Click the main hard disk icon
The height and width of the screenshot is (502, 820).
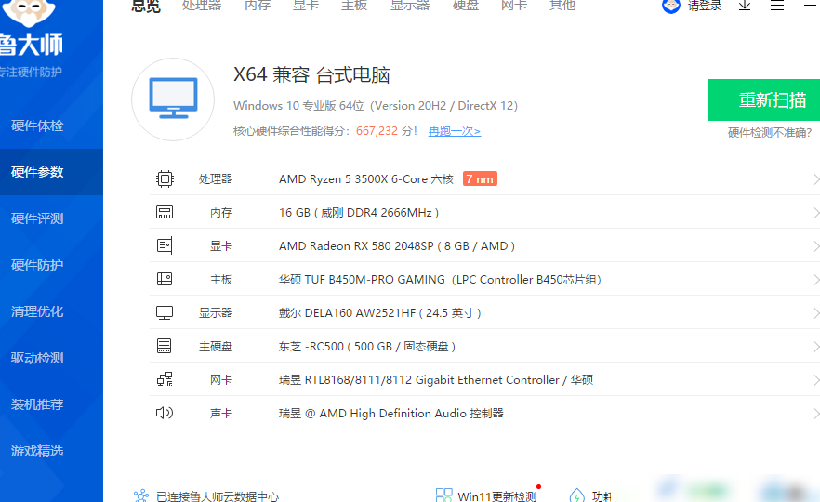tap(165, 346)
